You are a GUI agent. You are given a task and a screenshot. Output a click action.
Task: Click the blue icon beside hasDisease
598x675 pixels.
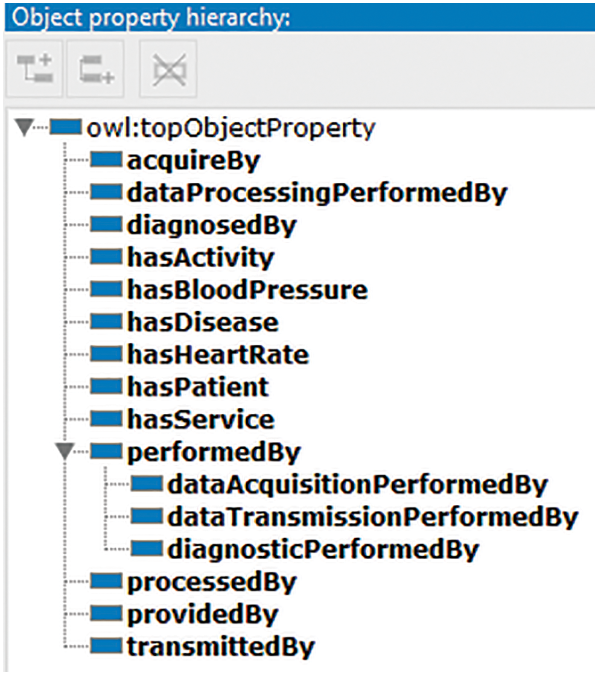[106, 322]
